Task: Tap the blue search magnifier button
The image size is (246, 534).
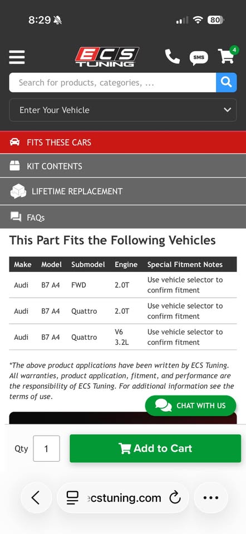Action: pos(226,82)
